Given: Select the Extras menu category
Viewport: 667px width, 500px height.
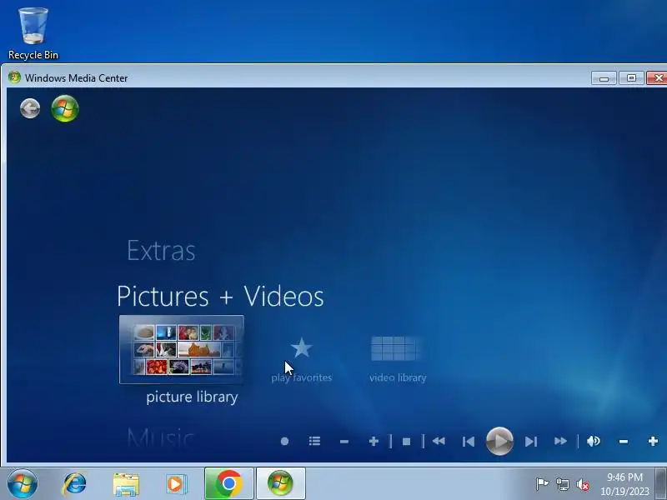Looking at the screenshot, I should point(161,251).
